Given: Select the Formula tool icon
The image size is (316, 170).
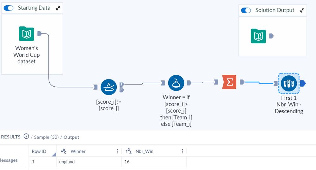Looking at the screenshot, I should click(x=176, y=83).
